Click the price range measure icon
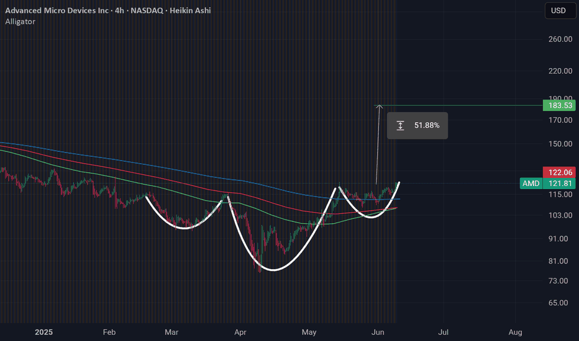Screen dimensions: 579x341 [x=400, y=126]
